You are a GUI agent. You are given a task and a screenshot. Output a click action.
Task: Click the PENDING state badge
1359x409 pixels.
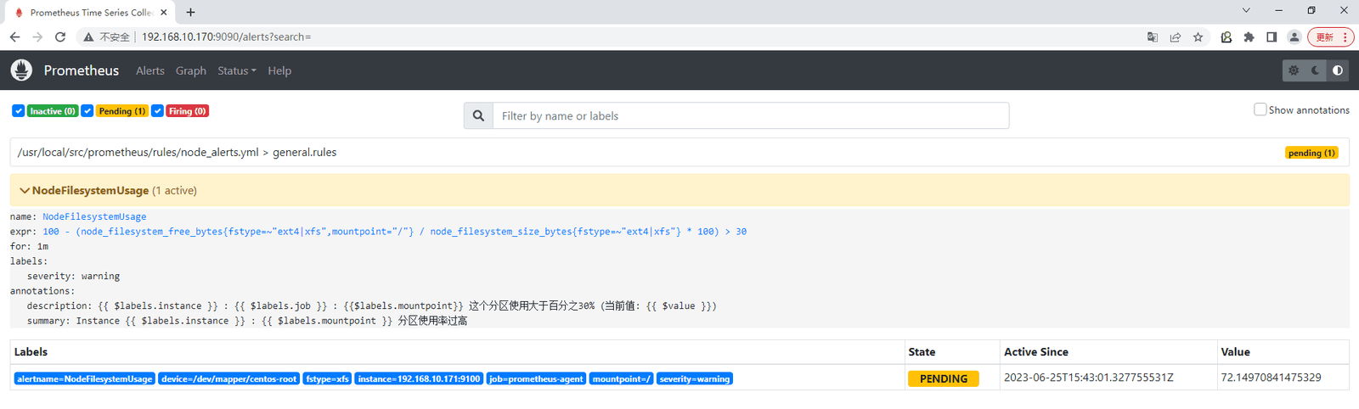coord(943,378)
